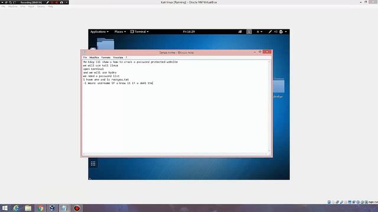The height and width of the screenshot is (212, 378).
Task: Click the Blocco note title bar icon
Action: pyautogui.click(x=84, y=52)
